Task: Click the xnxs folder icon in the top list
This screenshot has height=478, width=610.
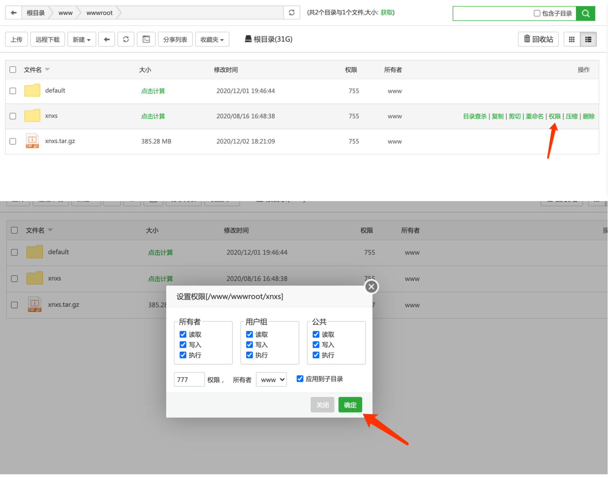Action: click(32, 116)
